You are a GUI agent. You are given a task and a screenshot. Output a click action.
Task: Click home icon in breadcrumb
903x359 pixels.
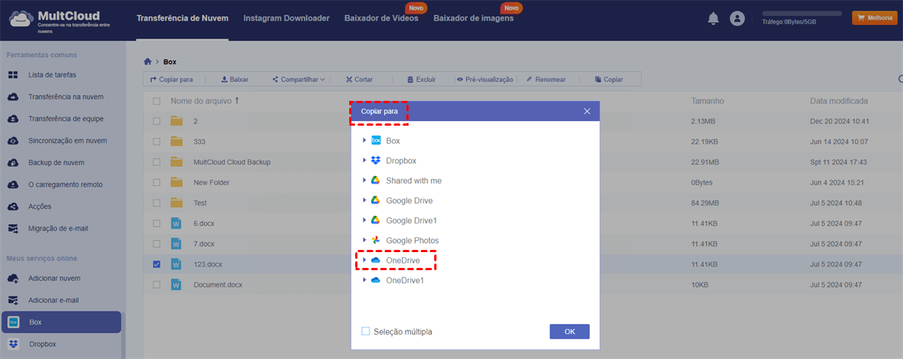147,62
